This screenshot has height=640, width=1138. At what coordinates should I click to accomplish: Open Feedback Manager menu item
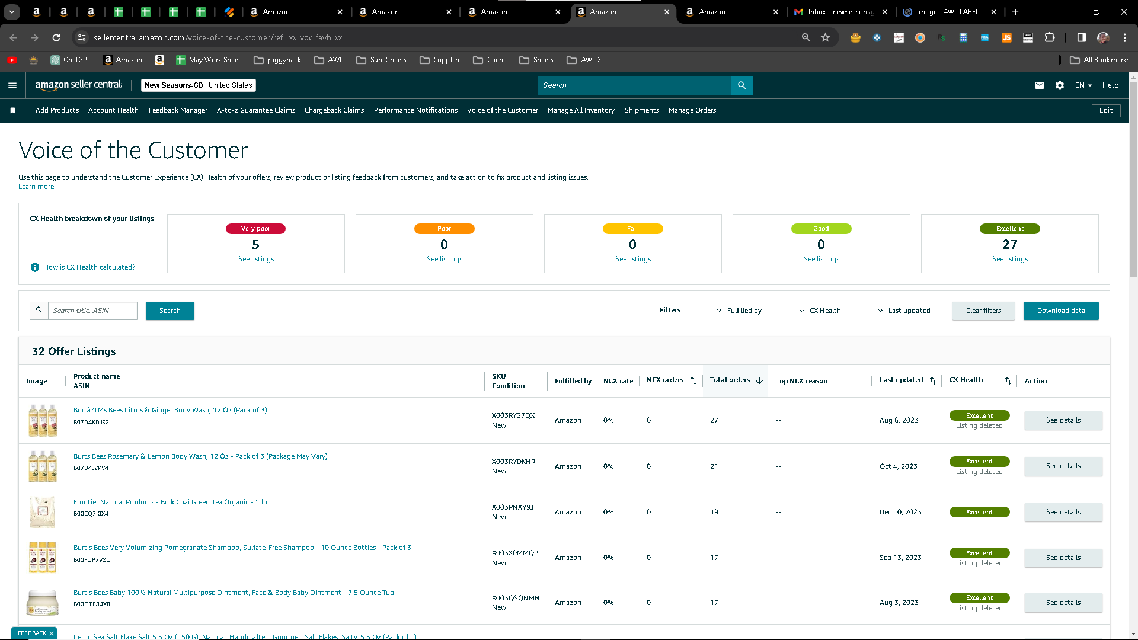[178, 110]
